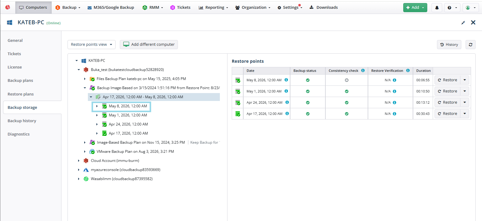This screenshot has height=221, width=482.
Task: Click the info icon beside May 8, 2026 date
Action: [x=286, y=80]
